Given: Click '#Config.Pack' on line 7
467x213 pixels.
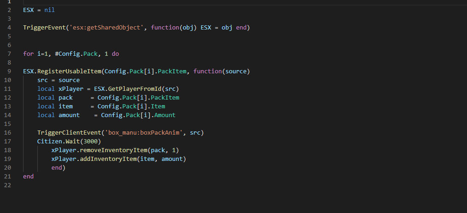Looking at the screenshot, I should click(x=76, y=54).
